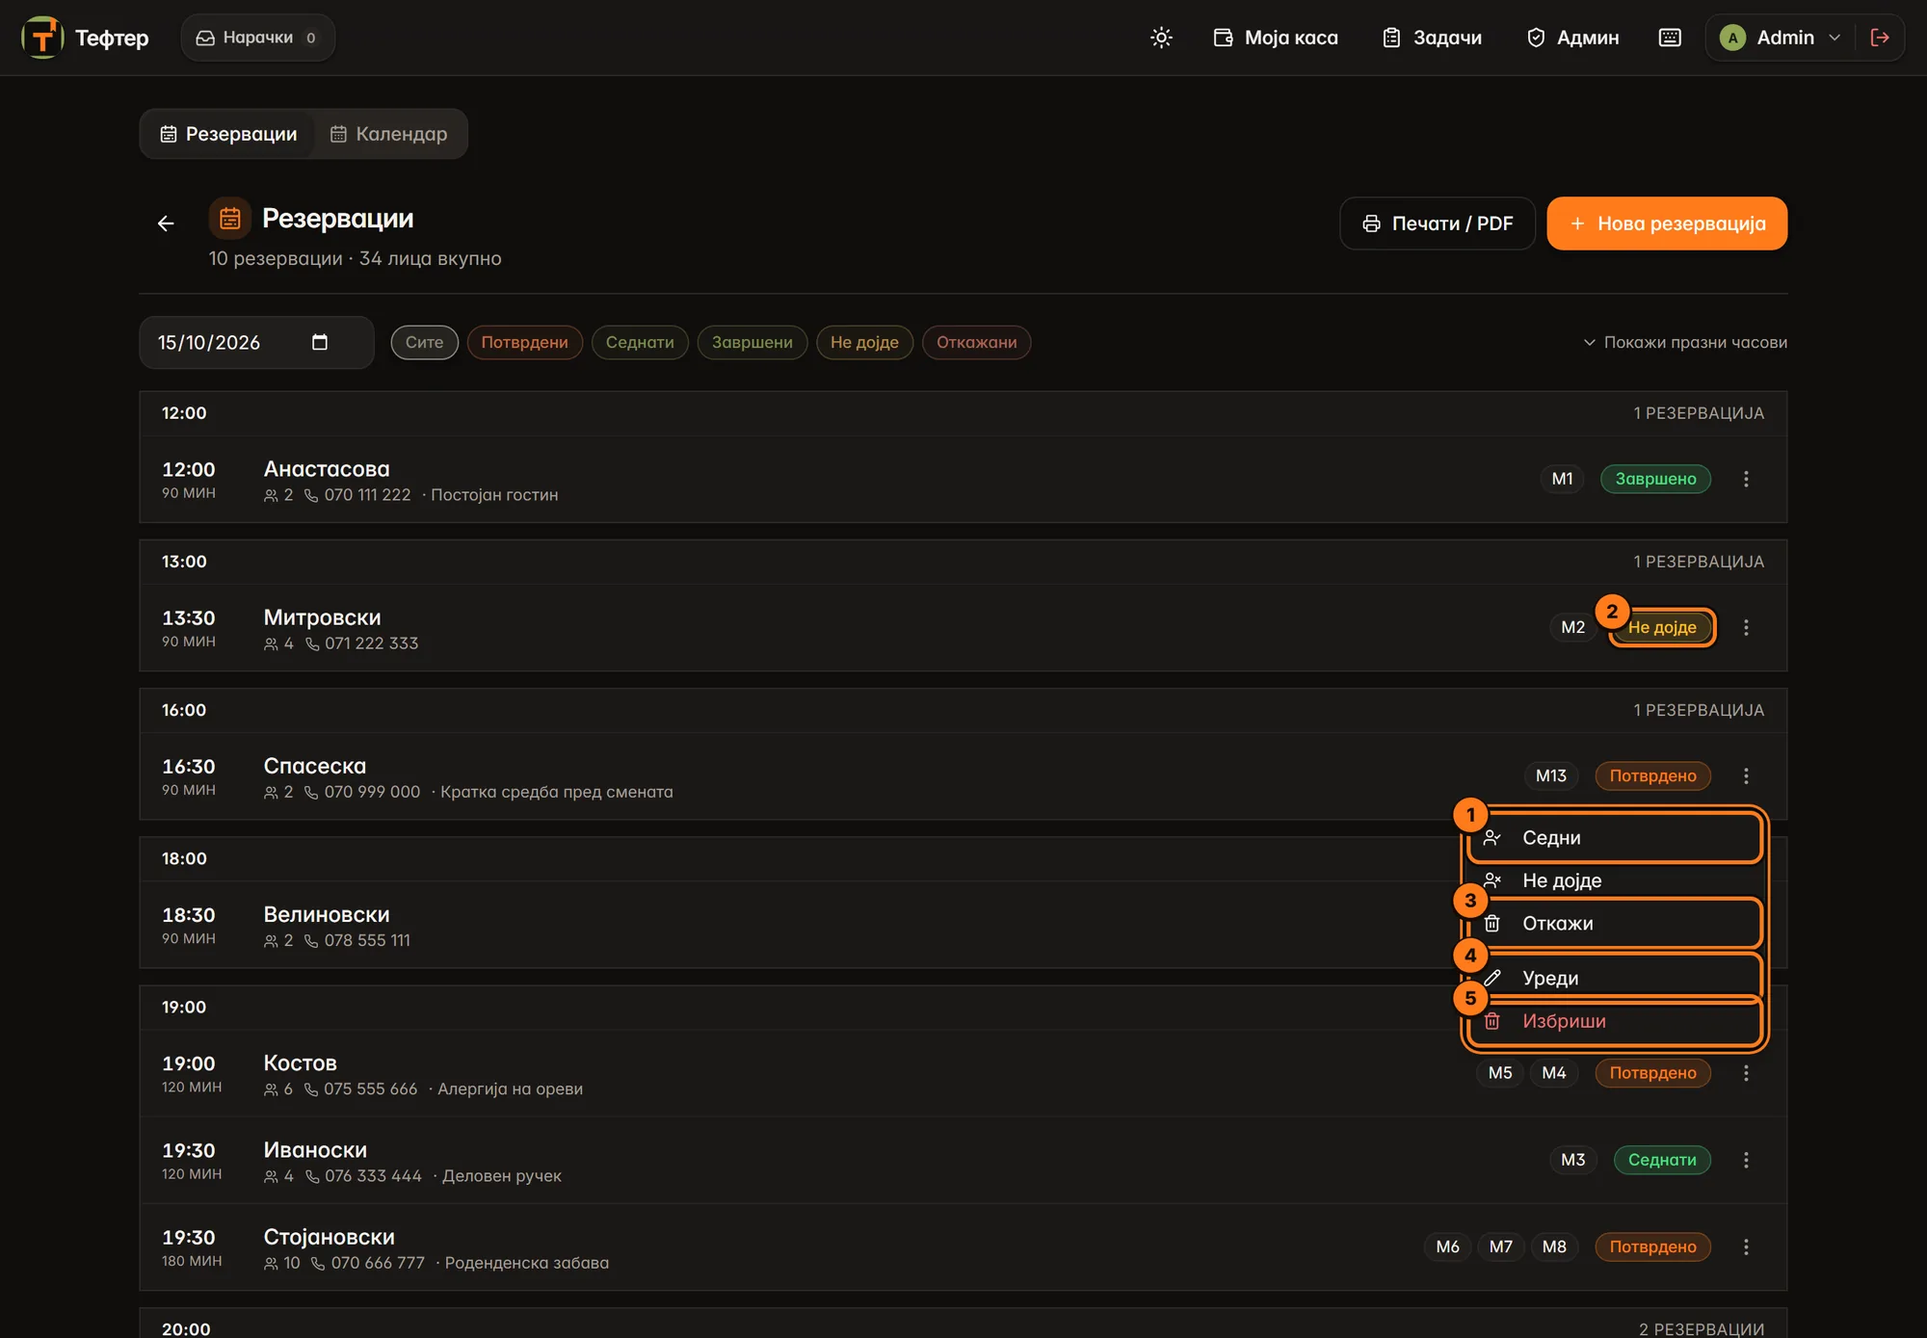Viewport: 1927px width, 1338px height.
Task: Open the three-dot menu for Анастасова reservation
Action: [x=1746, y=479]
